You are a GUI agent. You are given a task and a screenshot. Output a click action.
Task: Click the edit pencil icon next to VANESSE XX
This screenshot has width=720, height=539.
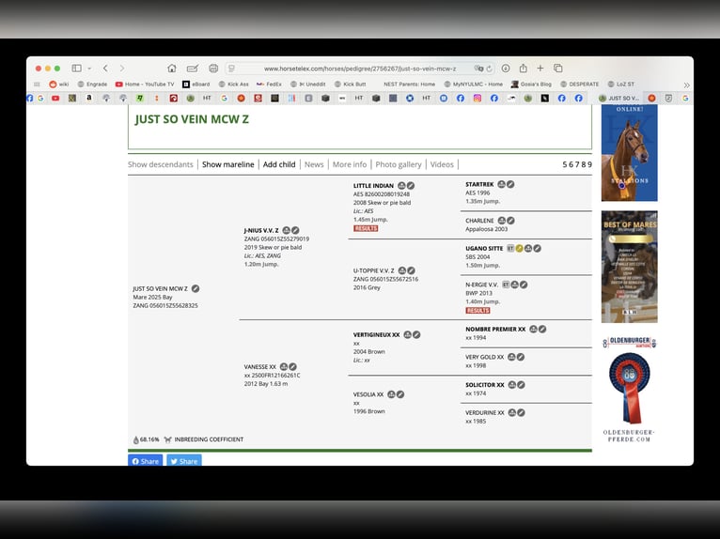click(293, 366)
